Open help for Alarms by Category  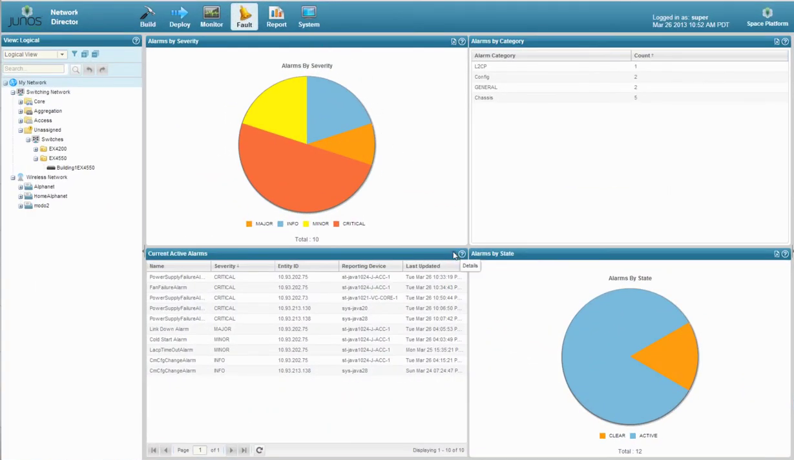[x=785, y=41]
